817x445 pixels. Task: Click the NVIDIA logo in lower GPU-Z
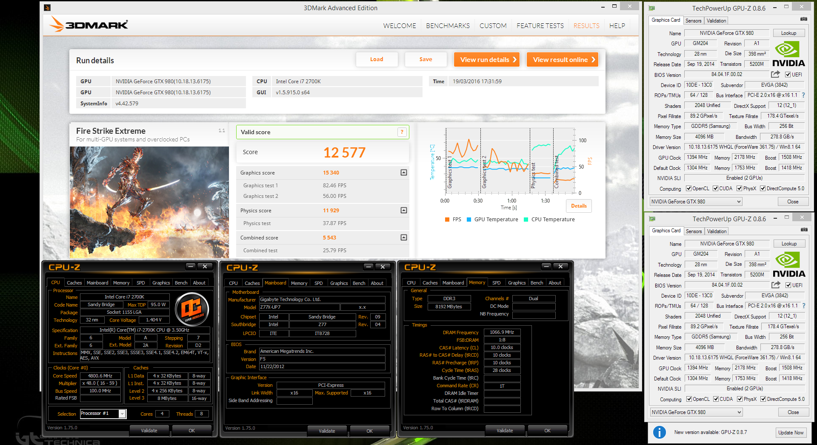tap(789, 265)
